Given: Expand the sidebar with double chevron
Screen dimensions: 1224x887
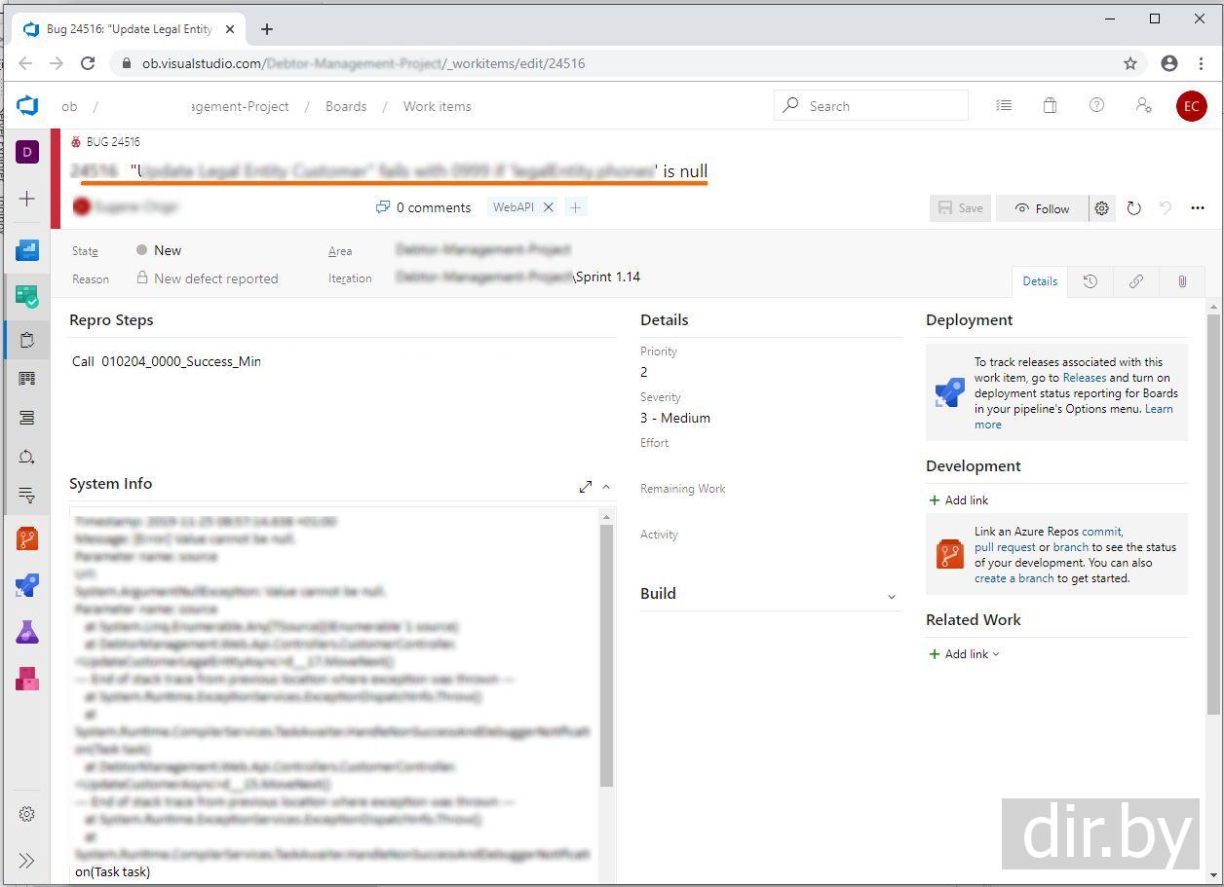Looking at the screenshot, I should pos(27,861).
